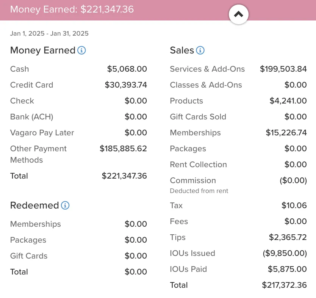Click Redeemed Gift Cards row

78,256
